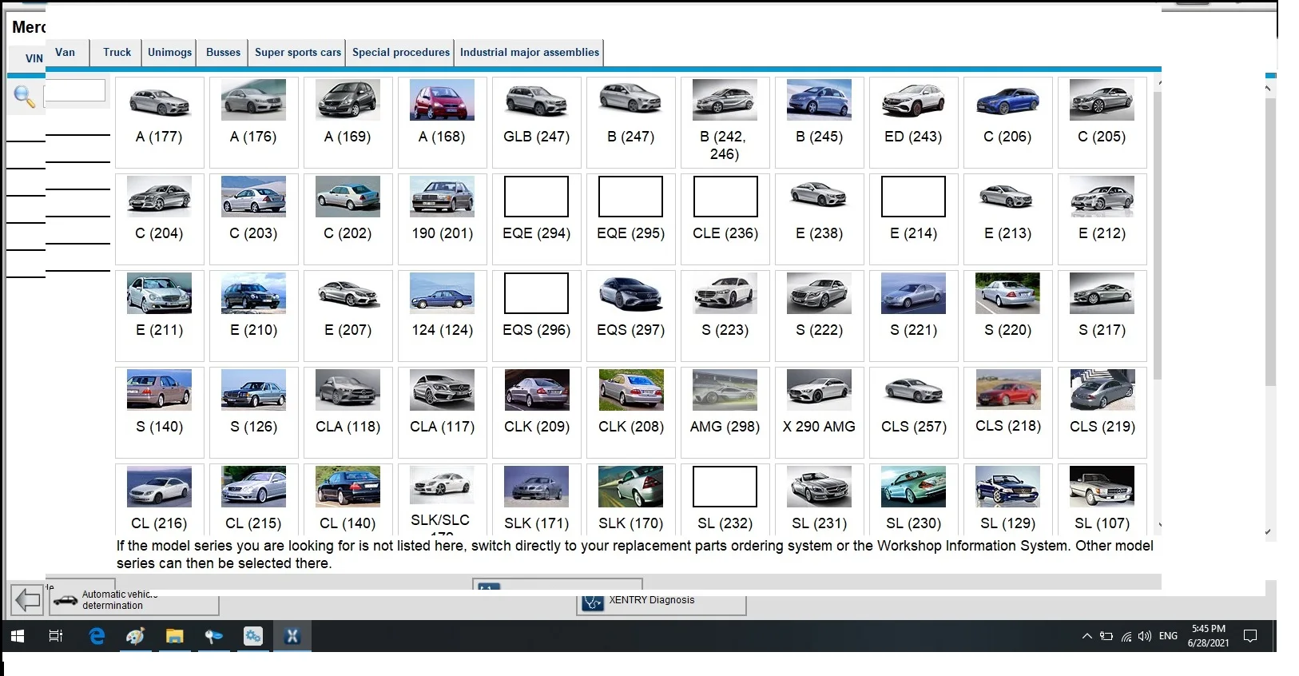Select the A (177) model series
This screenshot has height=676, width=1299.
coord(160,122)
